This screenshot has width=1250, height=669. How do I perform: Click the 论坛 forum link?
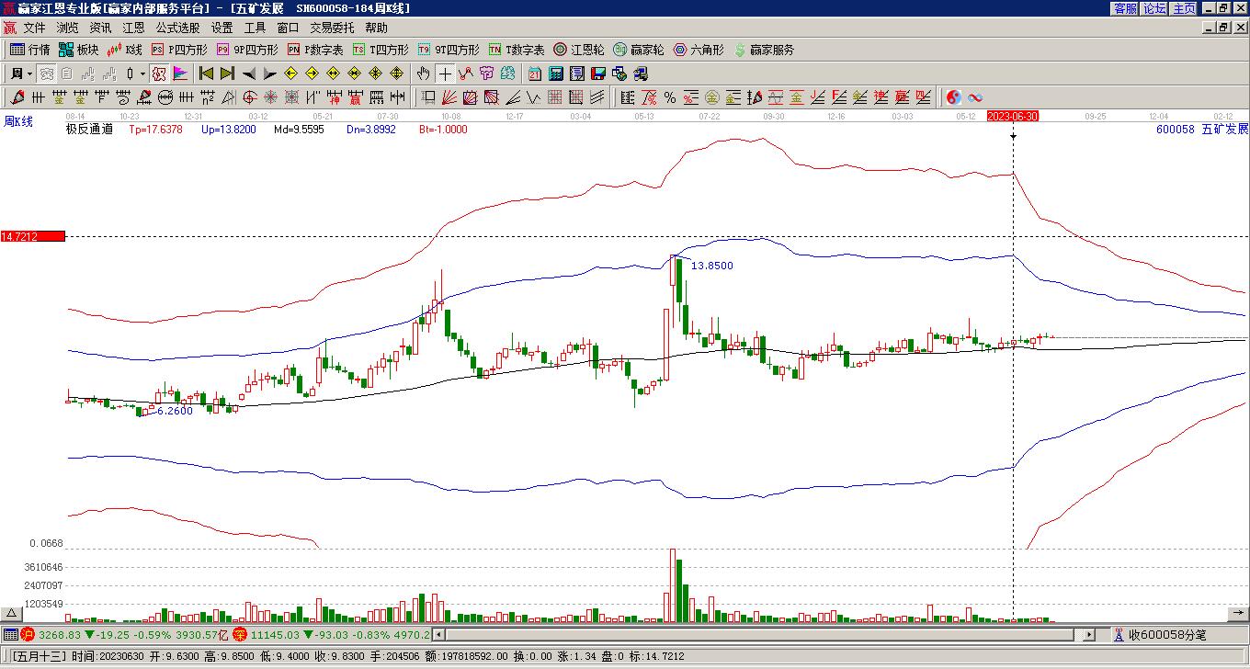1154,8
